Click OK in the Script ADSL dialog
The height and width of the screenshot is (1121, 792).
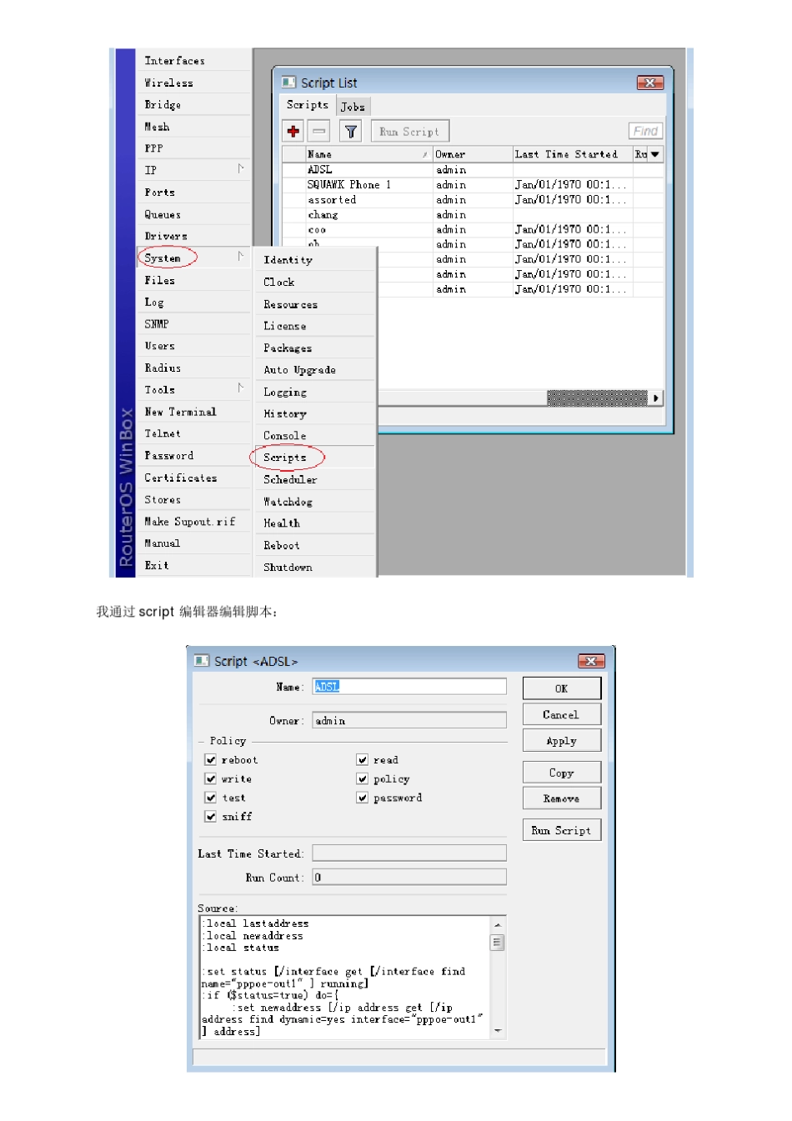click(561, 688)
